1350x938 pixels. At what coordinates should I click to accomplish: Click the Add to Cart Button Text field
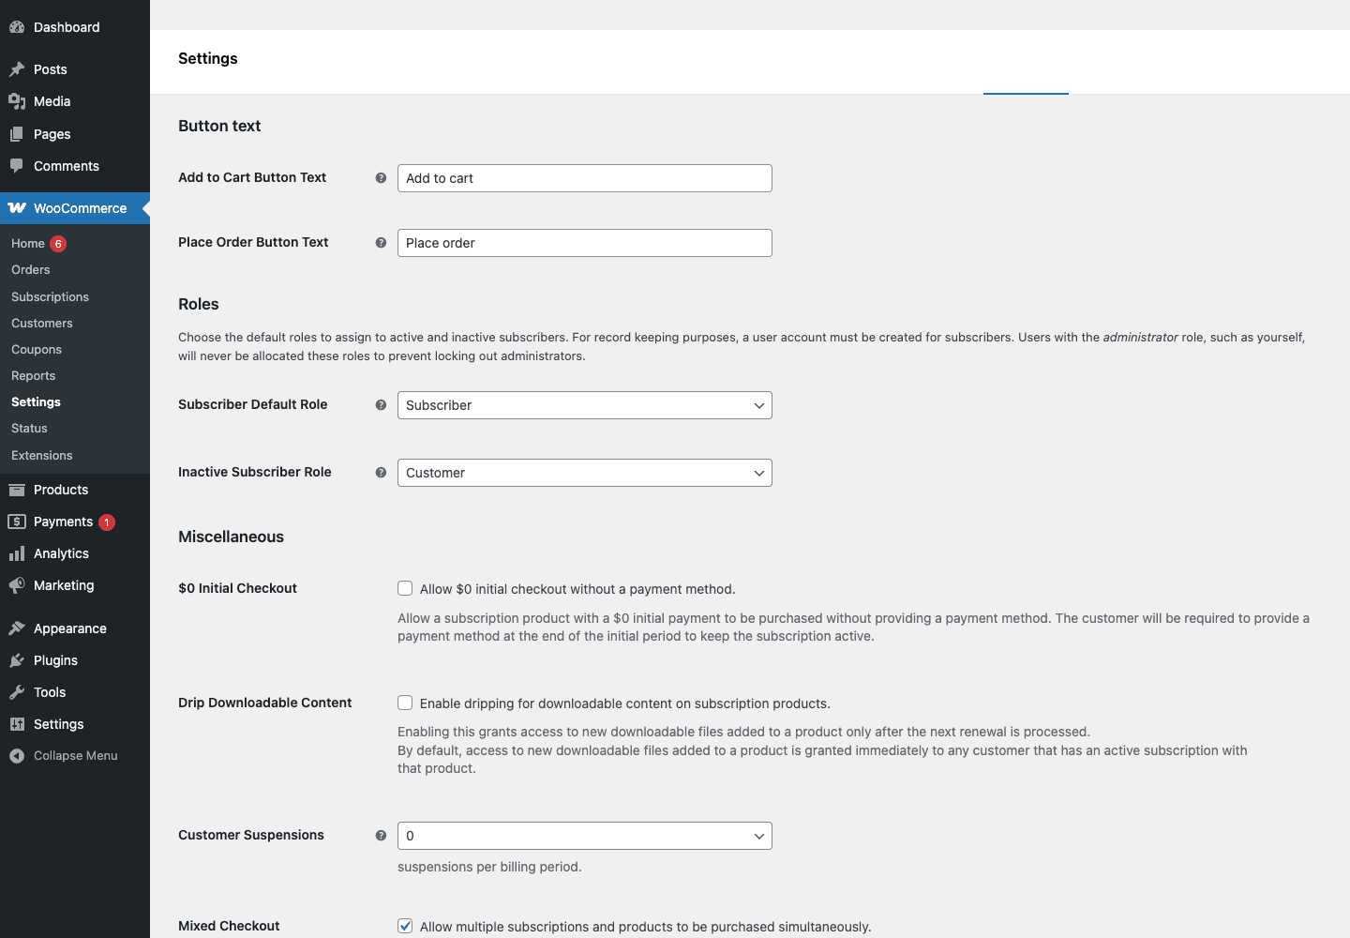pyautogui.click(x=585, y=178)
